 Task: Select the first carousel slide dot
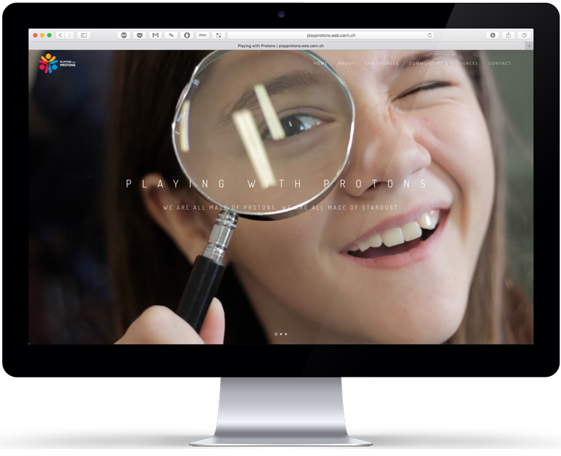click(x=276, y=334)
